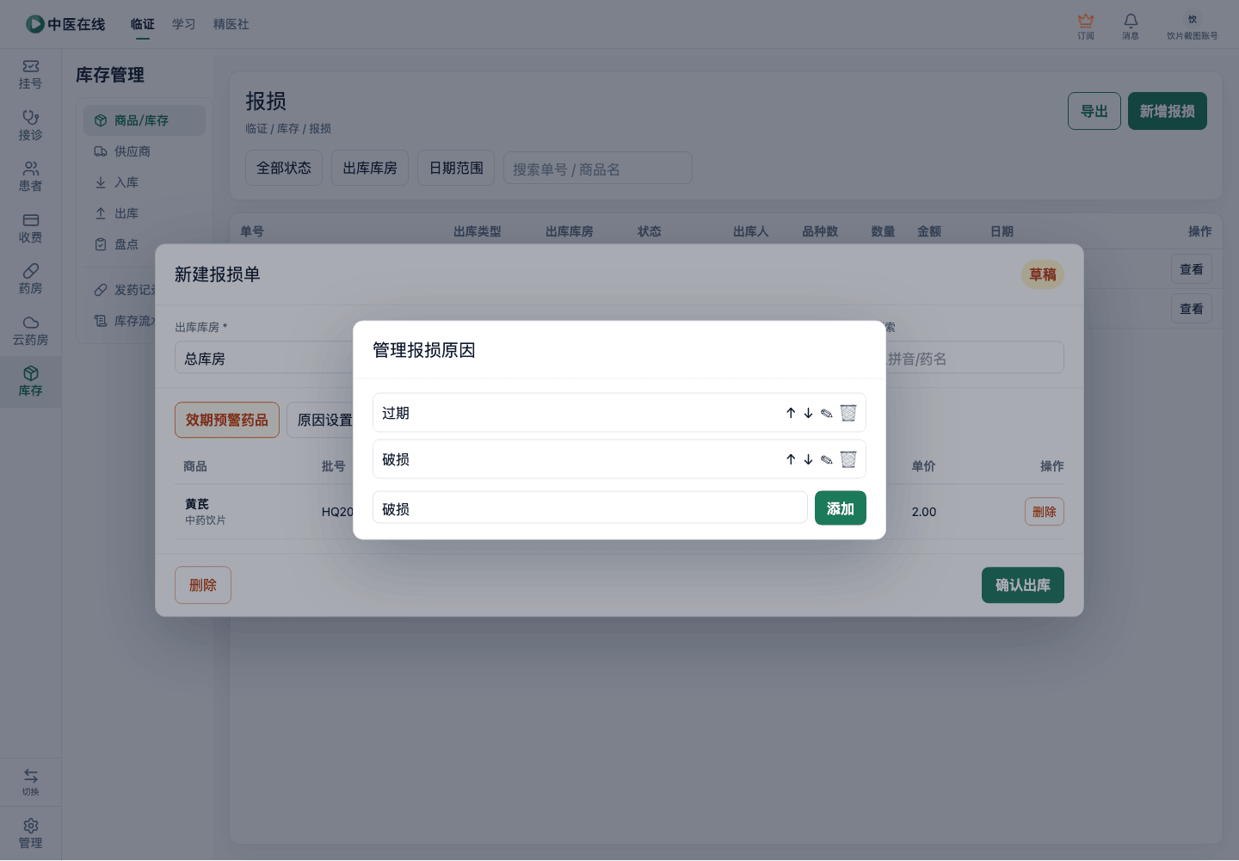The width and height of the screenshot is (1239, 861).
Task: Switch to the 临证 top tab
Action: [143, 24]
